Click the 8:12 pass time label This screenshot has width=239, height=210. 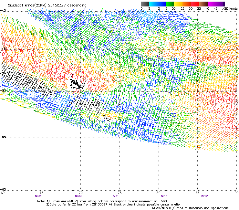(204, 196)
